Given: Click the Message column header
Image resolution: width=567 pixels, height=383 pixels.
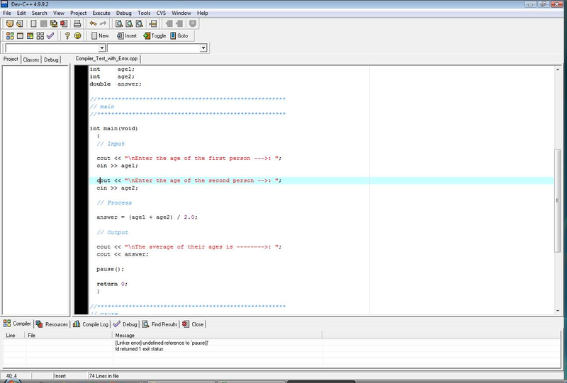Looking at the screenshot, I should [x=218, y=336].
